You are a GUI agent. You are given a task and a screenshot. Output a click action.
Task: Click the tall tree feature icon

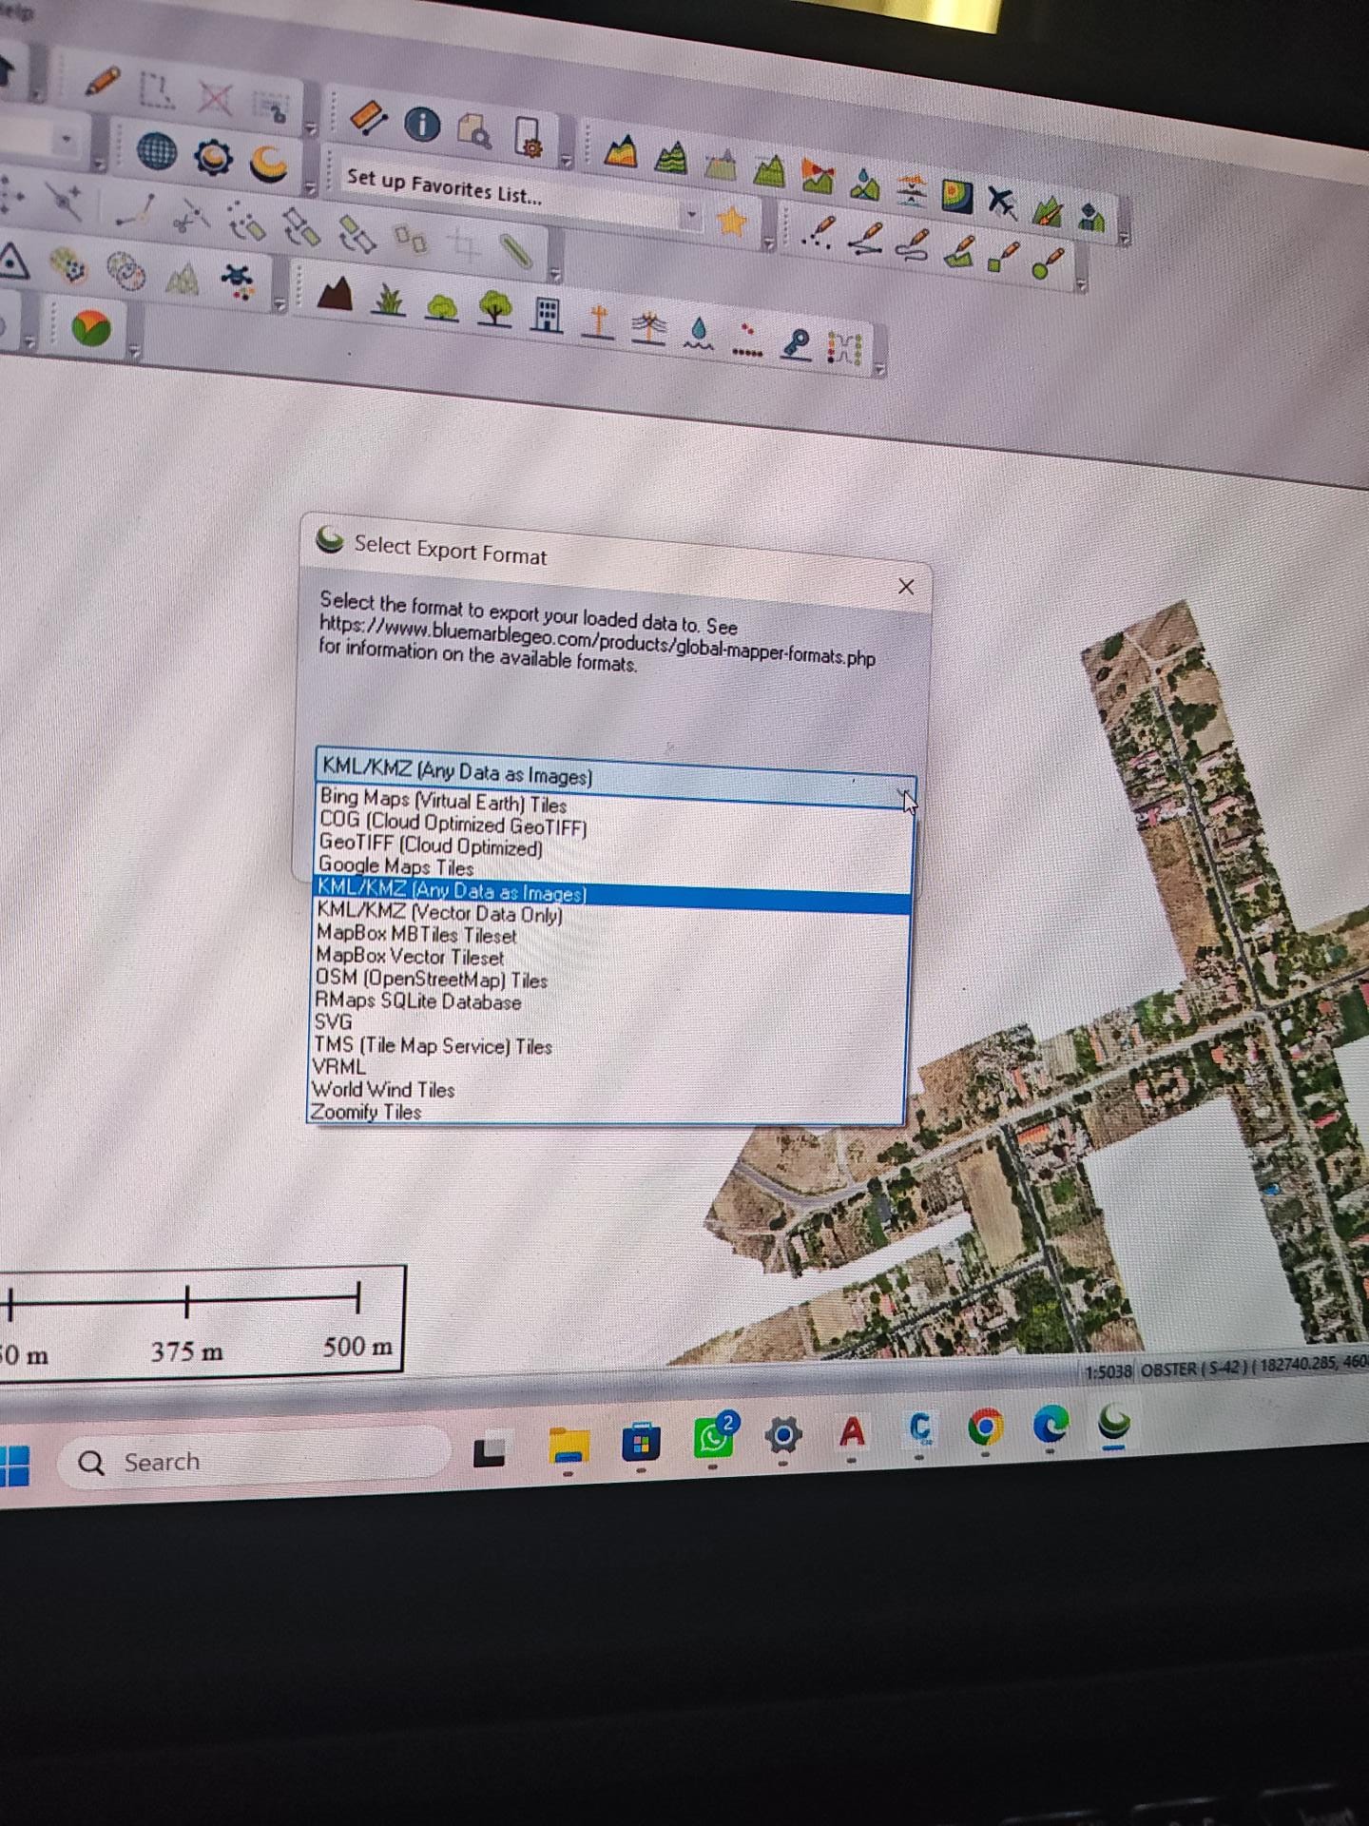[494, 309]
